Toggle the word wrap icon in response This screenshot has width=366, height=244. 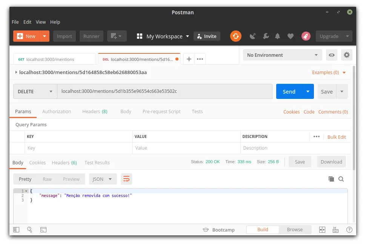[126, 179]
